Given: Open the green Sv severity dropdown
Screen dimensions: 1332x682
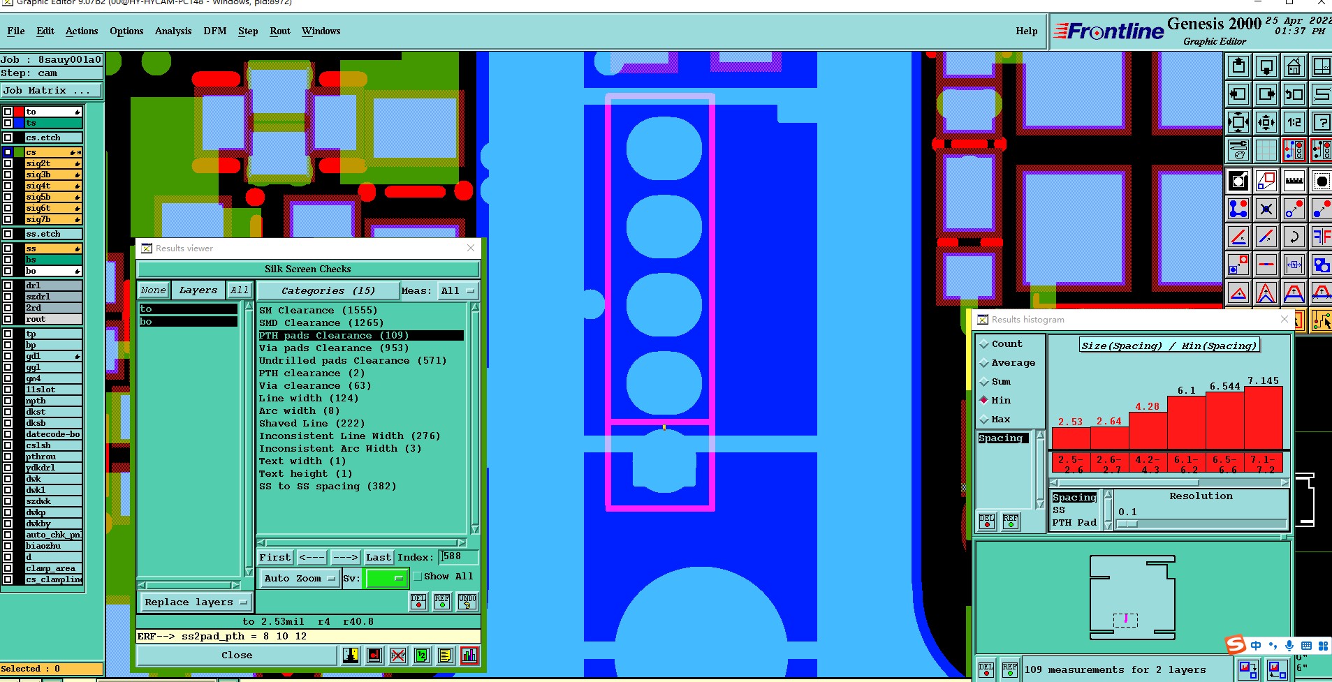Looking at the screenshot, I should pyautogui.click(x=386, y=579).
